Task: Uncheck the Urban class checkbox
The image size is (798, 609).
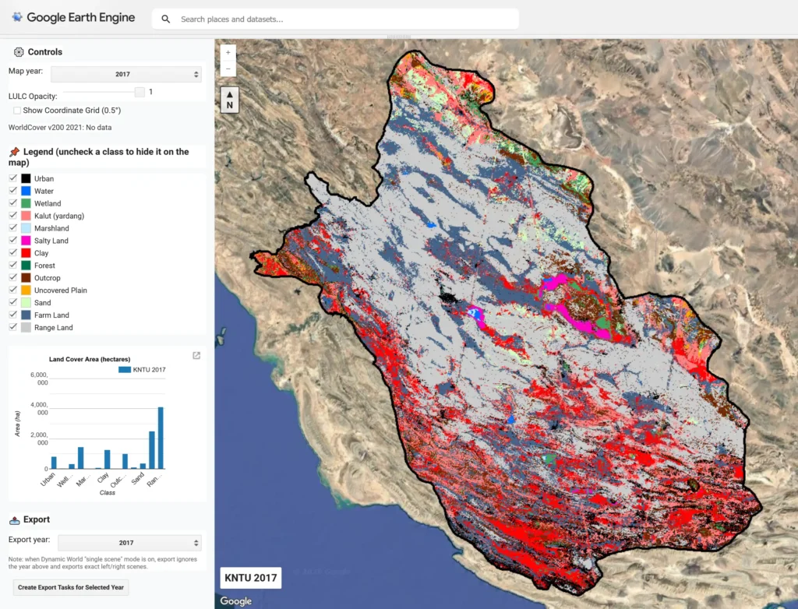Action: pos(13,178)
